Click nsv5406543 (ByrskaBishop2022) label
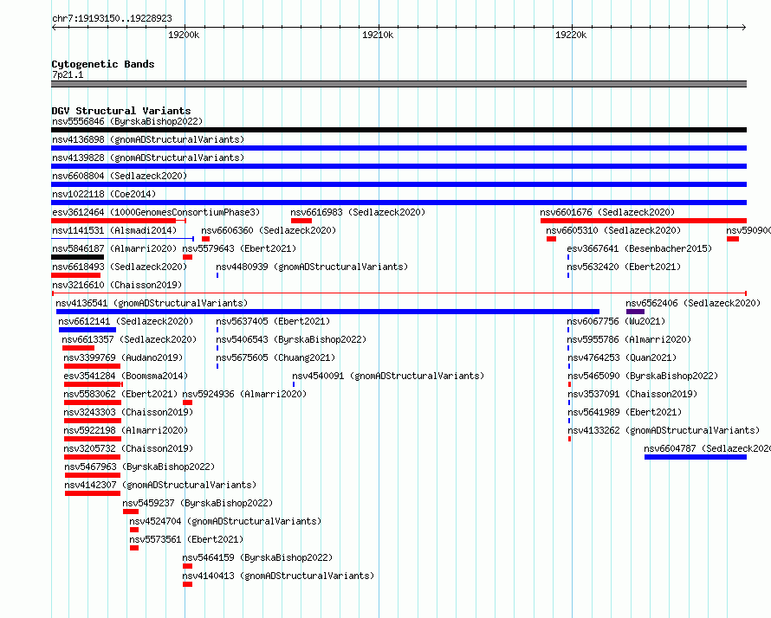The height and width of the screenshot is (618, 771). [291, 339]
